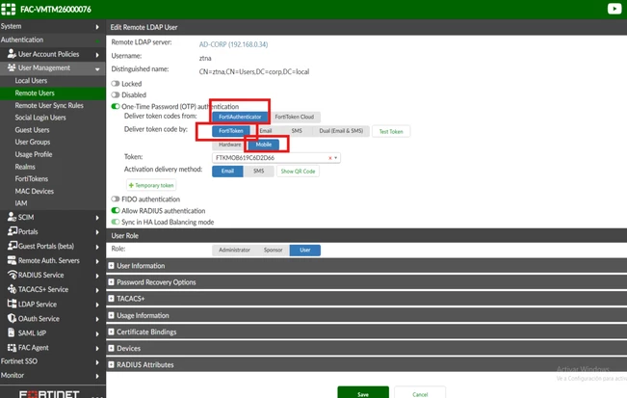The height and width of the screenshot is (398, 627).
Task: Click the plus icon on Temporary token
Action: pyautogui.click(x=131, y=185)
